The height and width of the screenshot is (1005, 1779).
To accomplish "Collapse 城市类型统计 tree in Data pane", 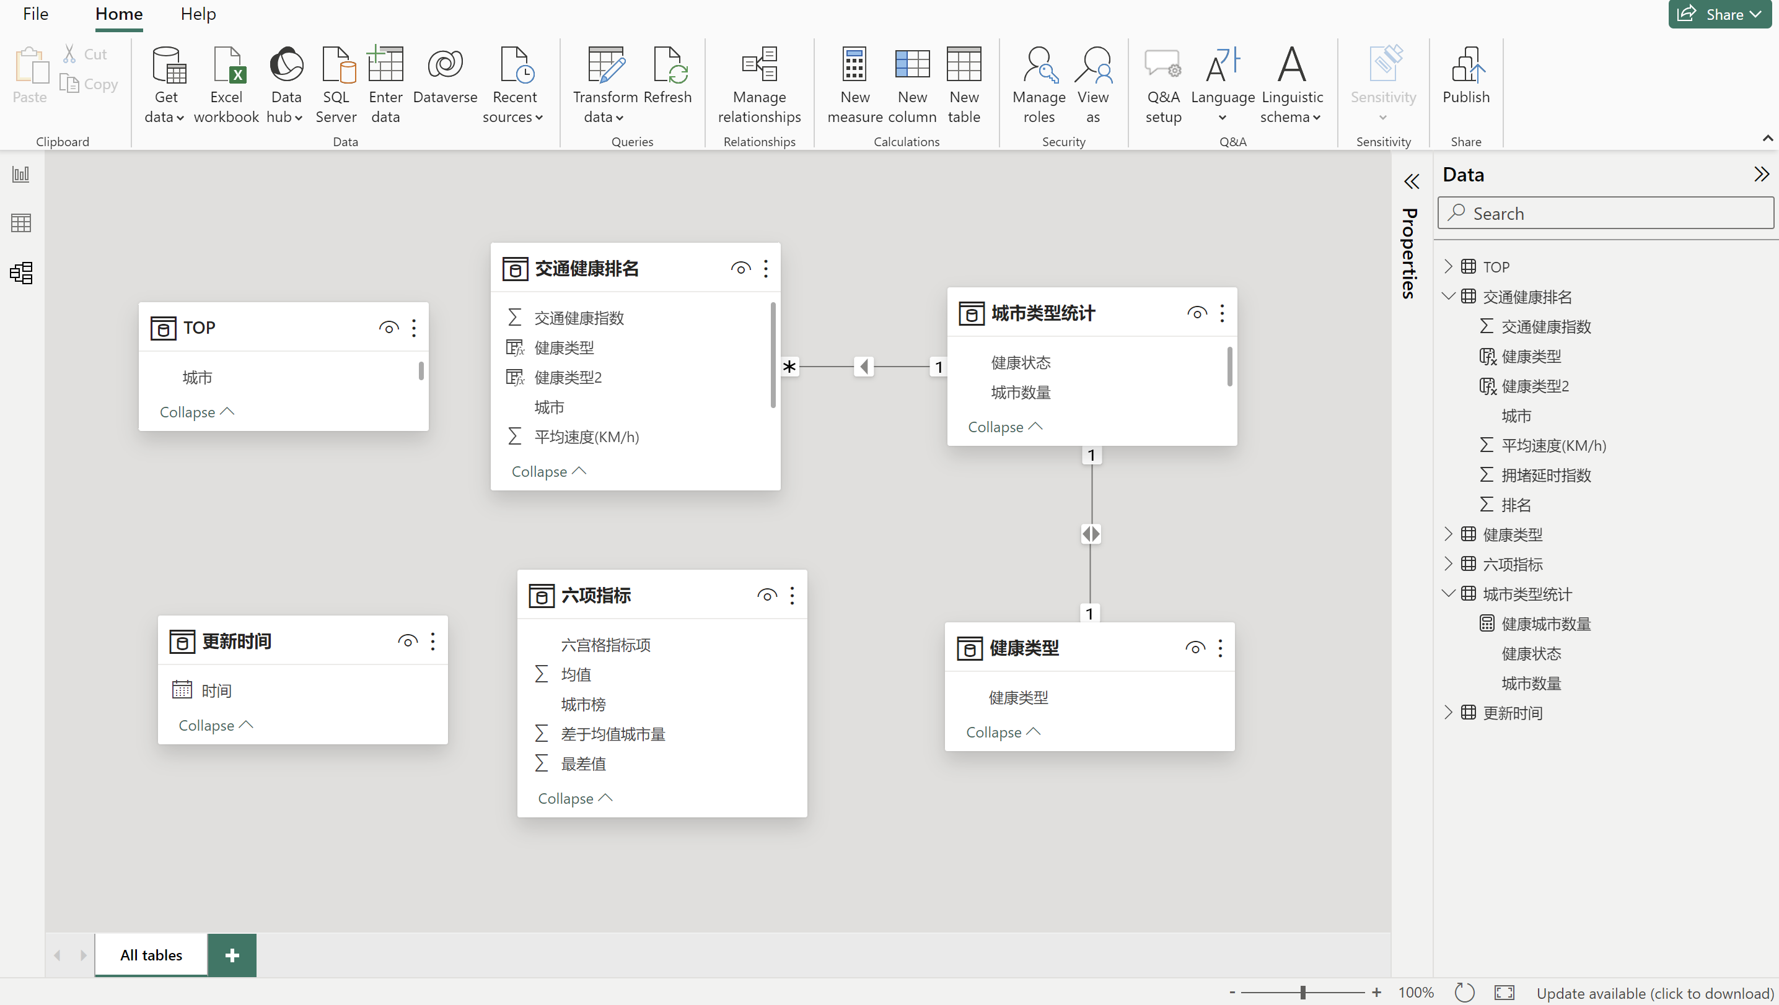I will point(1448,594).
